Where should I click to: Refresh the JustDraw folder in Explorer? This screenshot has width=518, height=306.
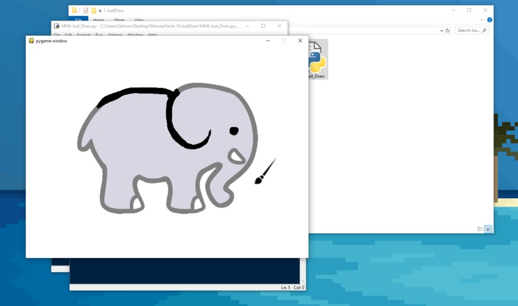[x=448, y=30]
